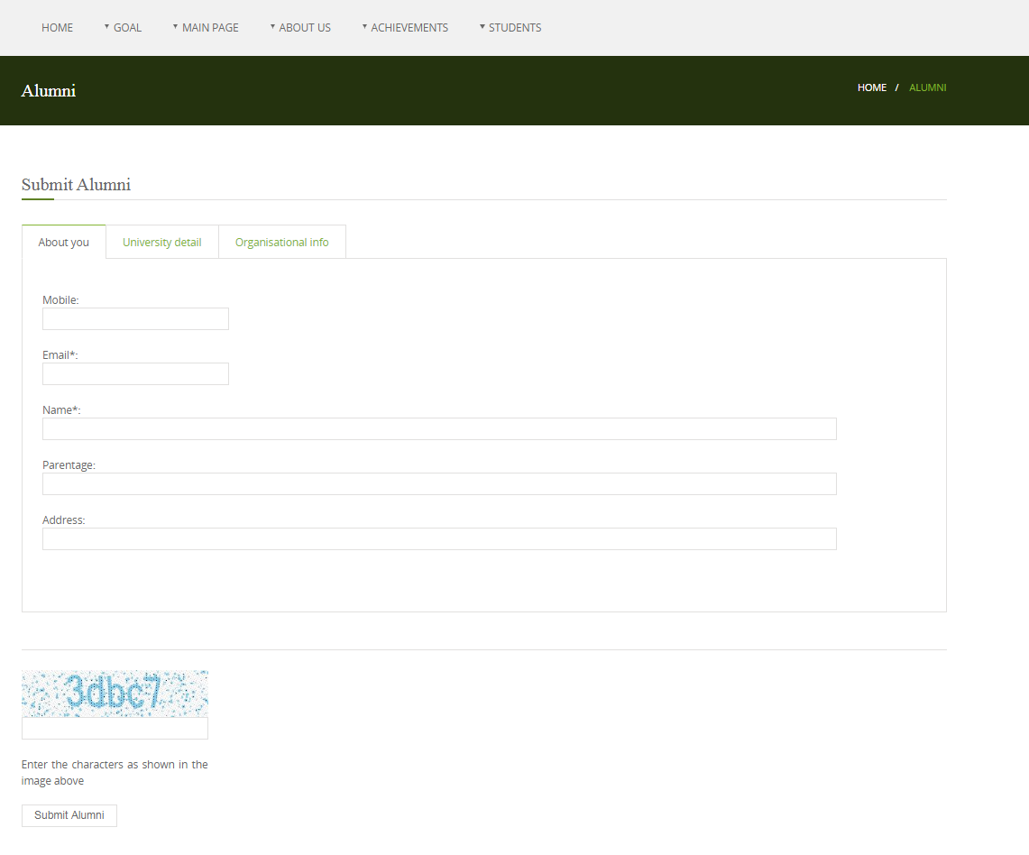The image size is (1029, 855).
Task: Click the captcha image showing 3dbc7
Action: (x=115, y=694)
